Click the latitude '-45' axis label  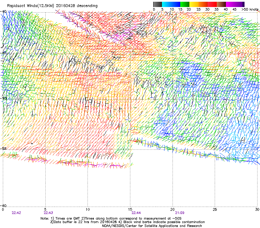pyautogui.click(x=3, y=53)
